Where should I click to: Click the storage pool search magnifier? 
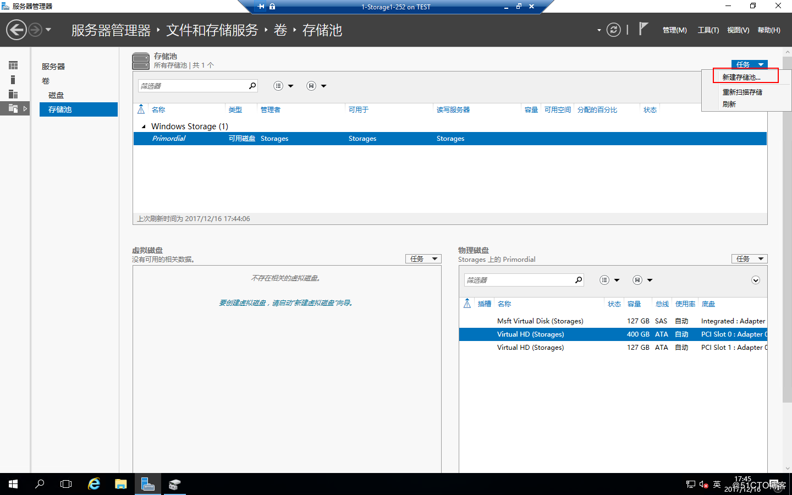[x=252, y=86]
